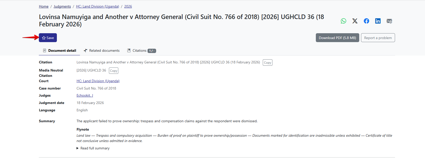425x158 pixels.
Task: Share judgment on Facebook
Action: point(366,21)
